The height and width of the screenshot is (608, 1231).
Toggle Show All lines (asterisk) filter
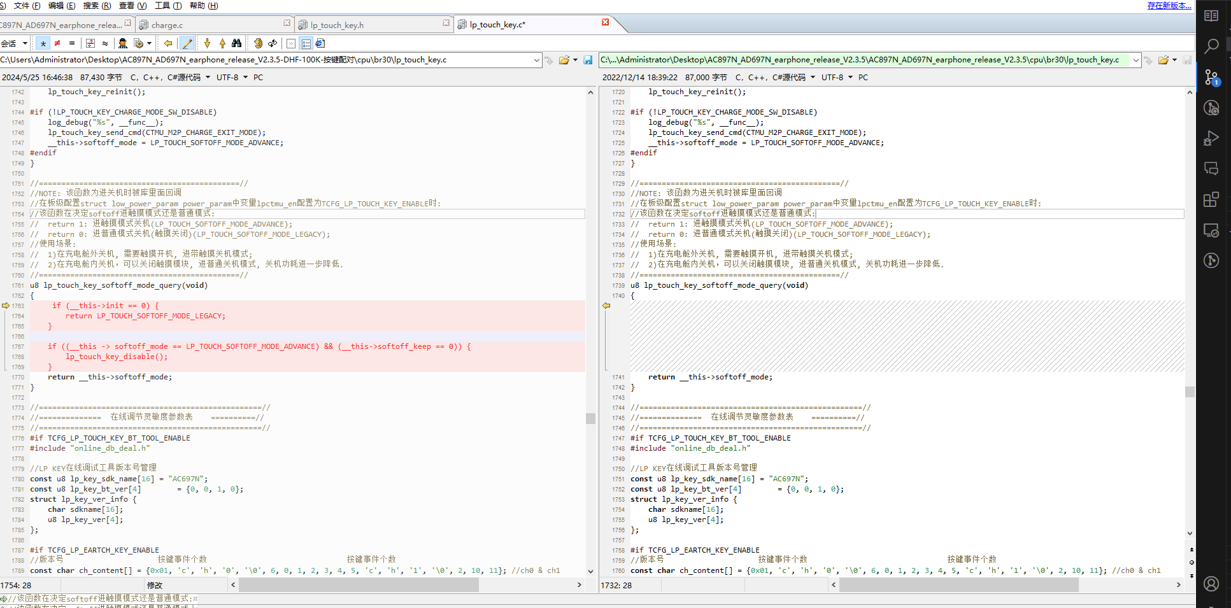[x=43, y=43]
